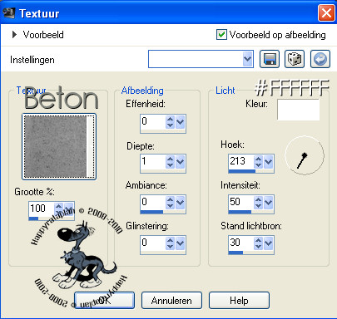
Task: Click the Glinstering value input field
Action: click(x=153, y=243)
